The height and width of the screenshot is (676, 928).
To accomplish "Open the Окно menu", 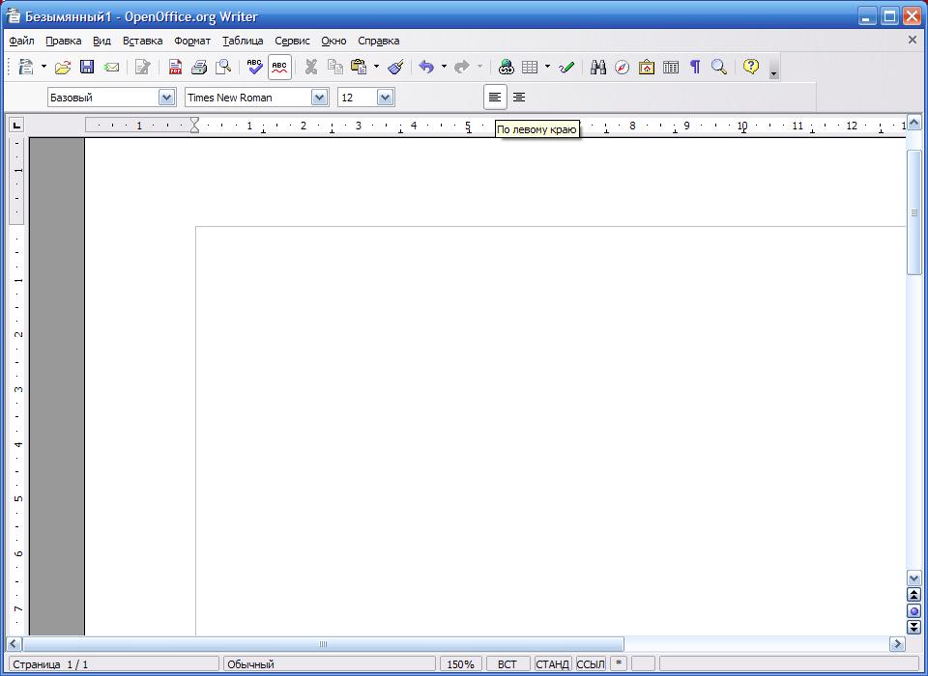I will coord(333,41).
